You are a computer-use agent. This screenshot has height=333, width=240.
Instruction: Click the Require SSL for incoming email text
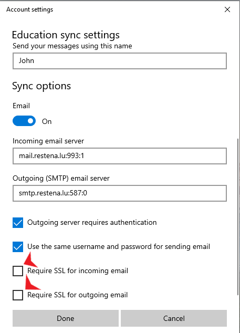[78, 271]
